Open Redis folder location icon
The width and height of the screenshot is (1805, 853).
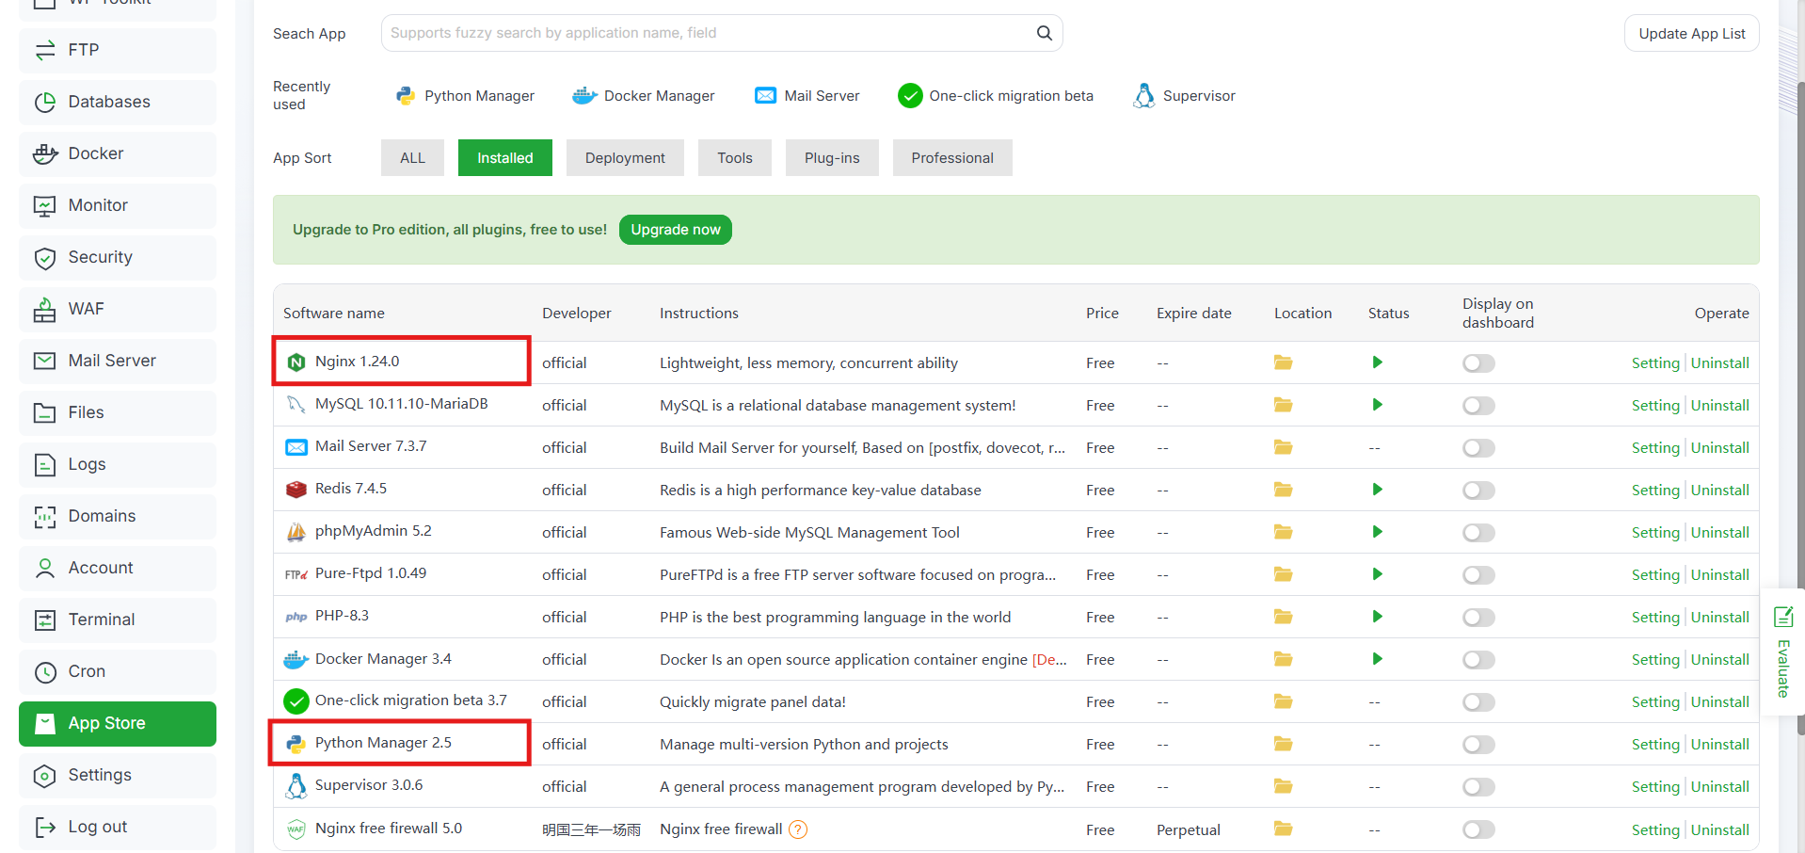[x=1283, y=490]
